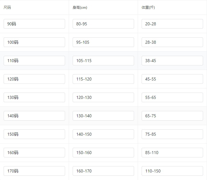This screenshot has height=180, width=207.
Task: Click the 55-65 weight text box
Action: pyautogui.click(x=172, y=97)
